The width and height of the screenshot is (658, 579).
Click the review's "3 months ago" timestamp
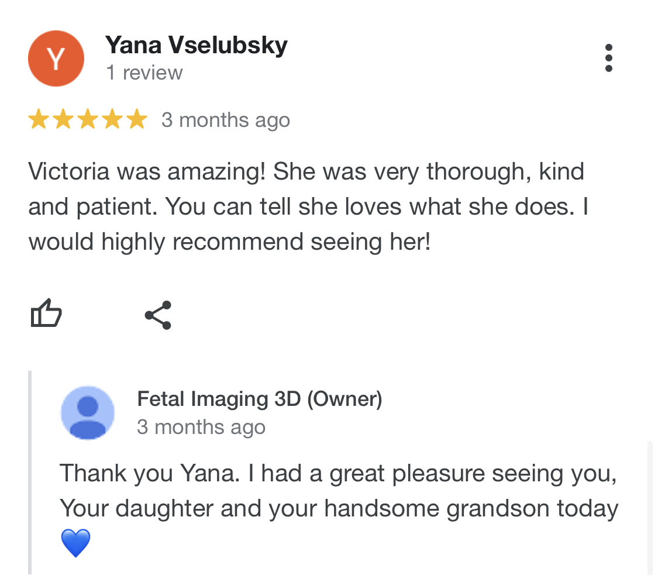pyautogui.click(x=225, y=120)
